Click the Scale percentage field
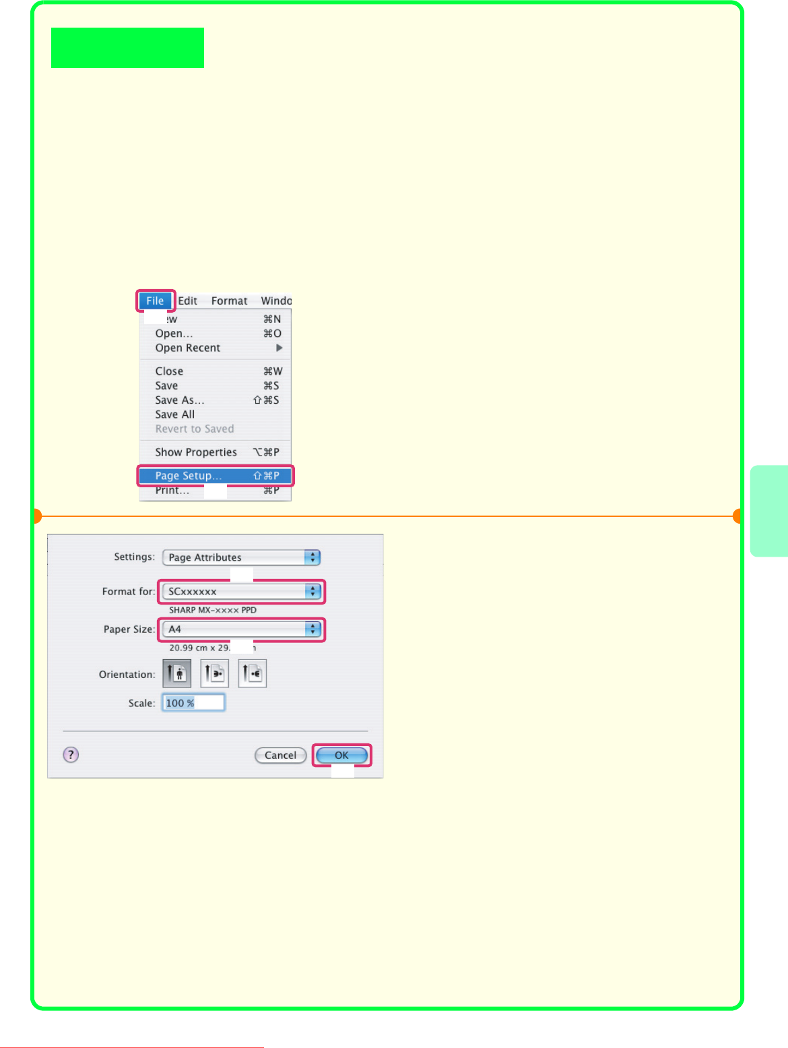This screenshot has height=1048, width=788. coord(193,703)
